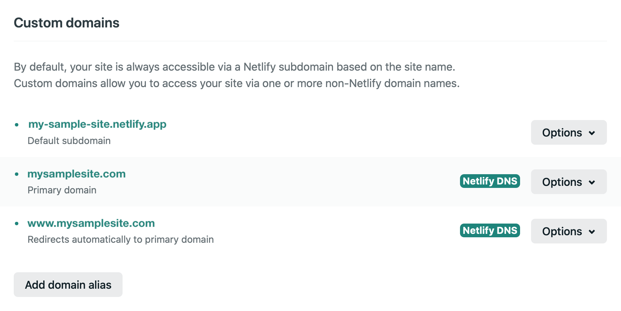Click Netlify DNS badge beside www.mysamplesite.com
The image size is (621, 311).
[x=490, y=230]
